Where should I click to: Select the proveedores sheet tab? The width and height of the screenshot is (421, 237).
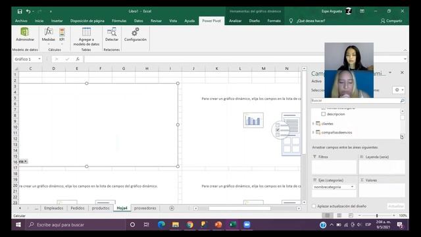coord(145,208)
